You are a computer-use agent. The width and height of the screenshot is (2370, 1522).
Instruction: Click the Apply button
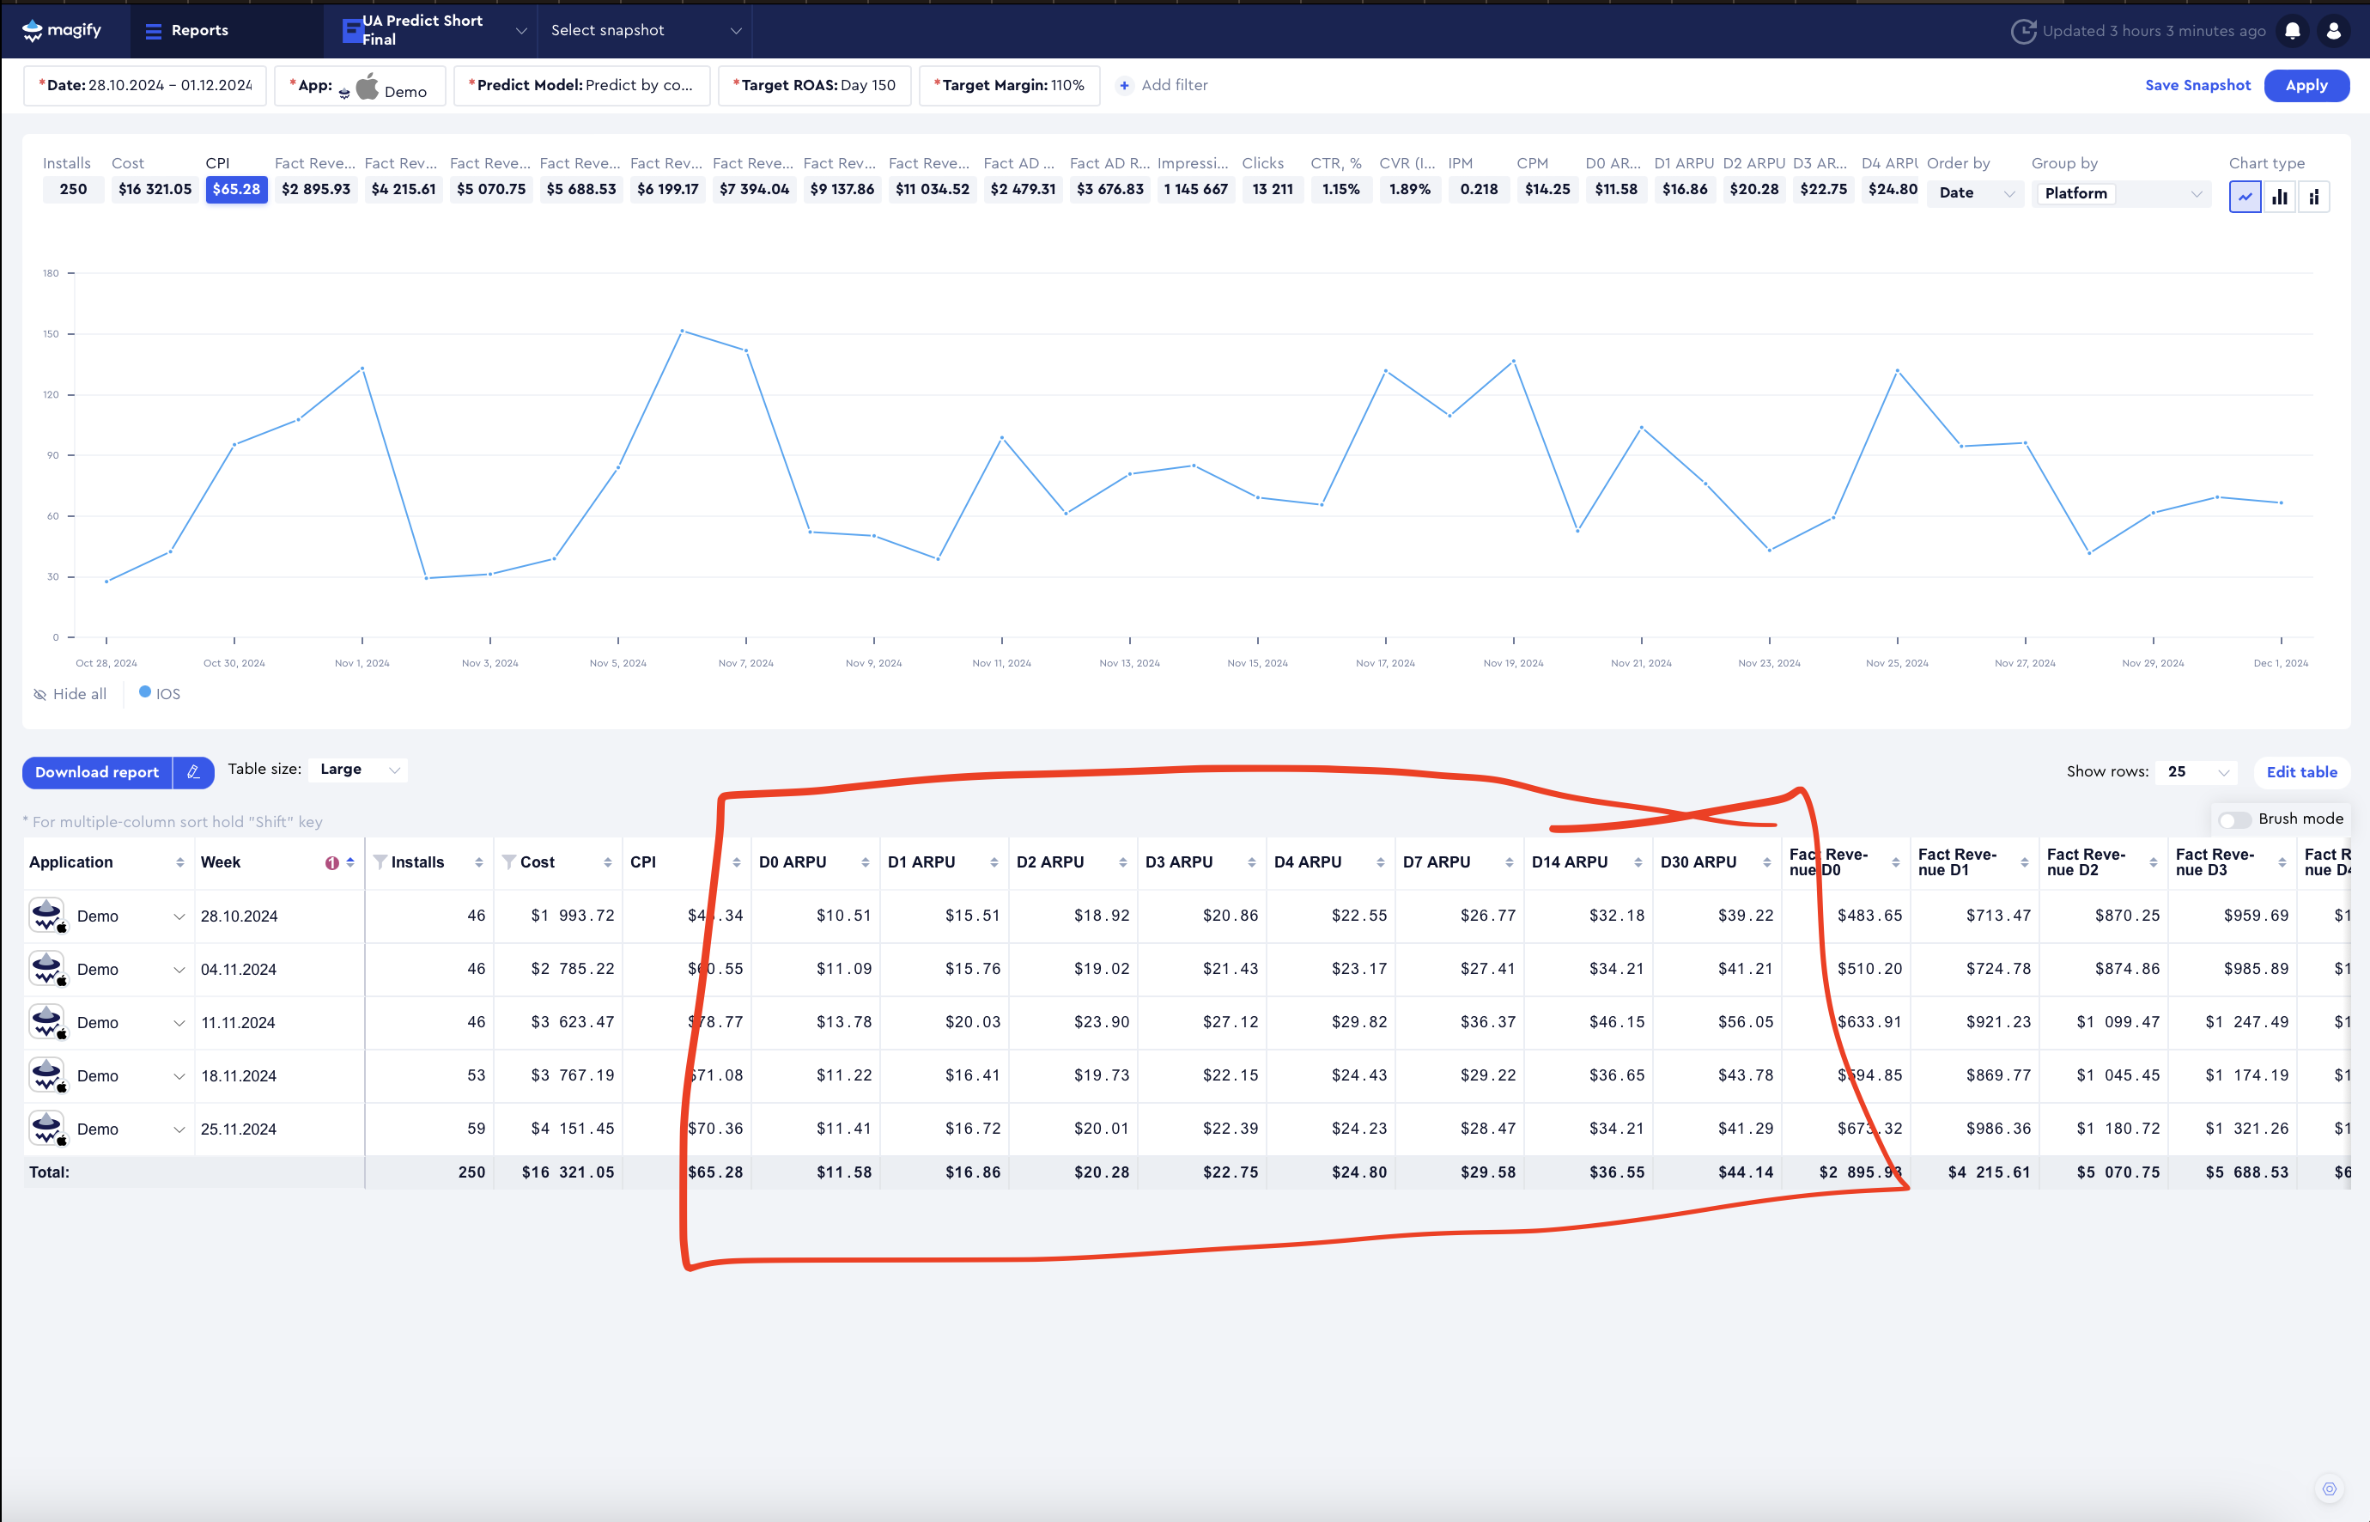(2306, 85)
